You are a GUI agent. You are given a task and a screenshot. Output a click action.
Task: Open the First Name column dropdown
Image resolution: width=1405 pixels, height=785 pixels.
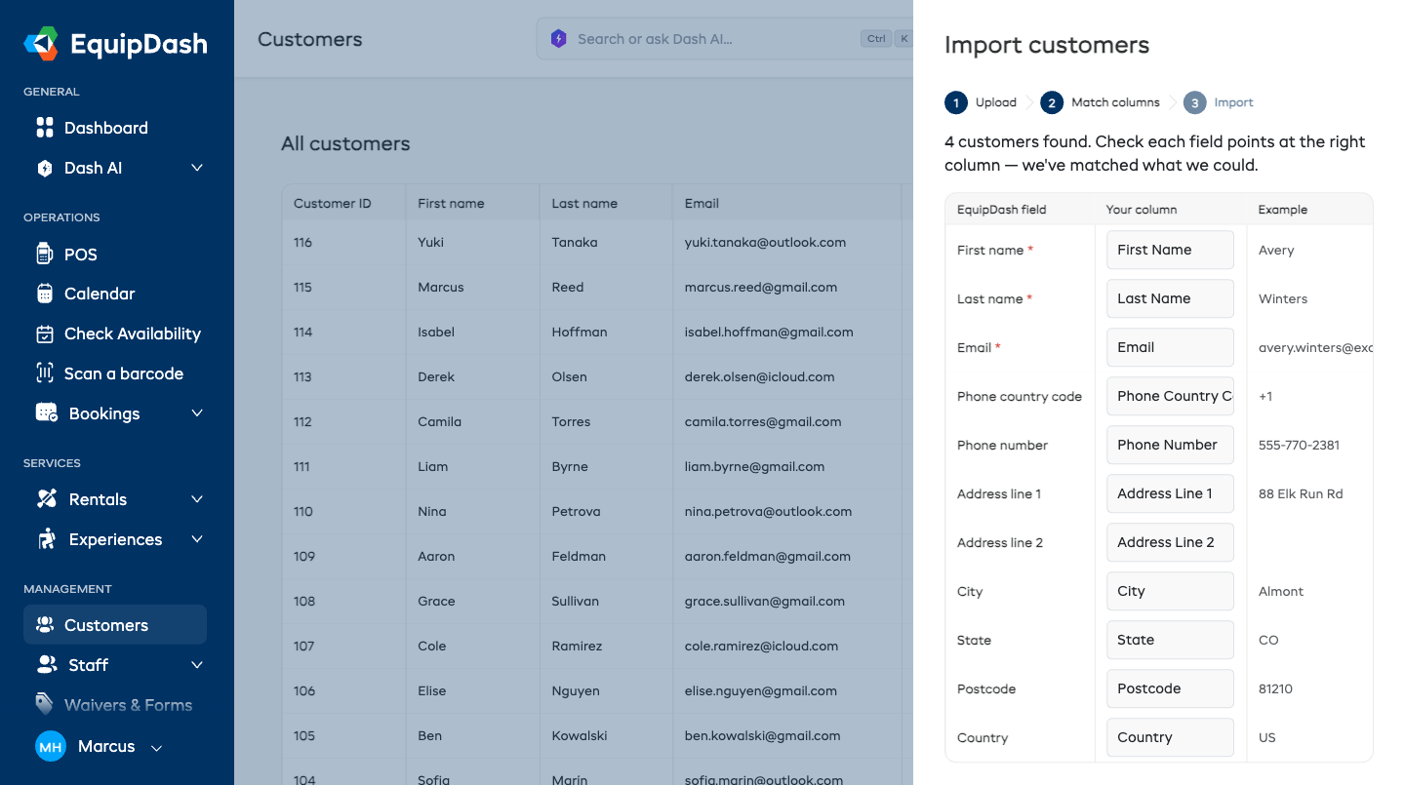click(x=1170, y=250)
